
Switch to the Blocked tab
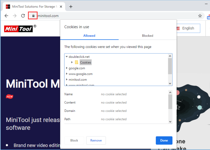147,36
